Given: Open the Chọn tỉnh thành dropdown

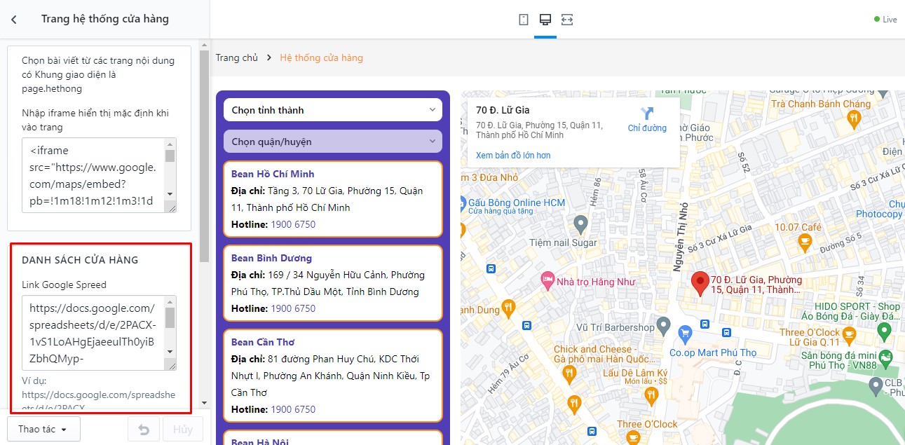Looking at the screenshot, I should tap(333, 110).
